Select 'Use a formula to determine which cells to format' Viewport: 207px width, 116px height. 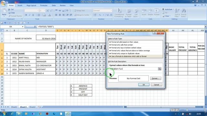click(x=136, y=56)
